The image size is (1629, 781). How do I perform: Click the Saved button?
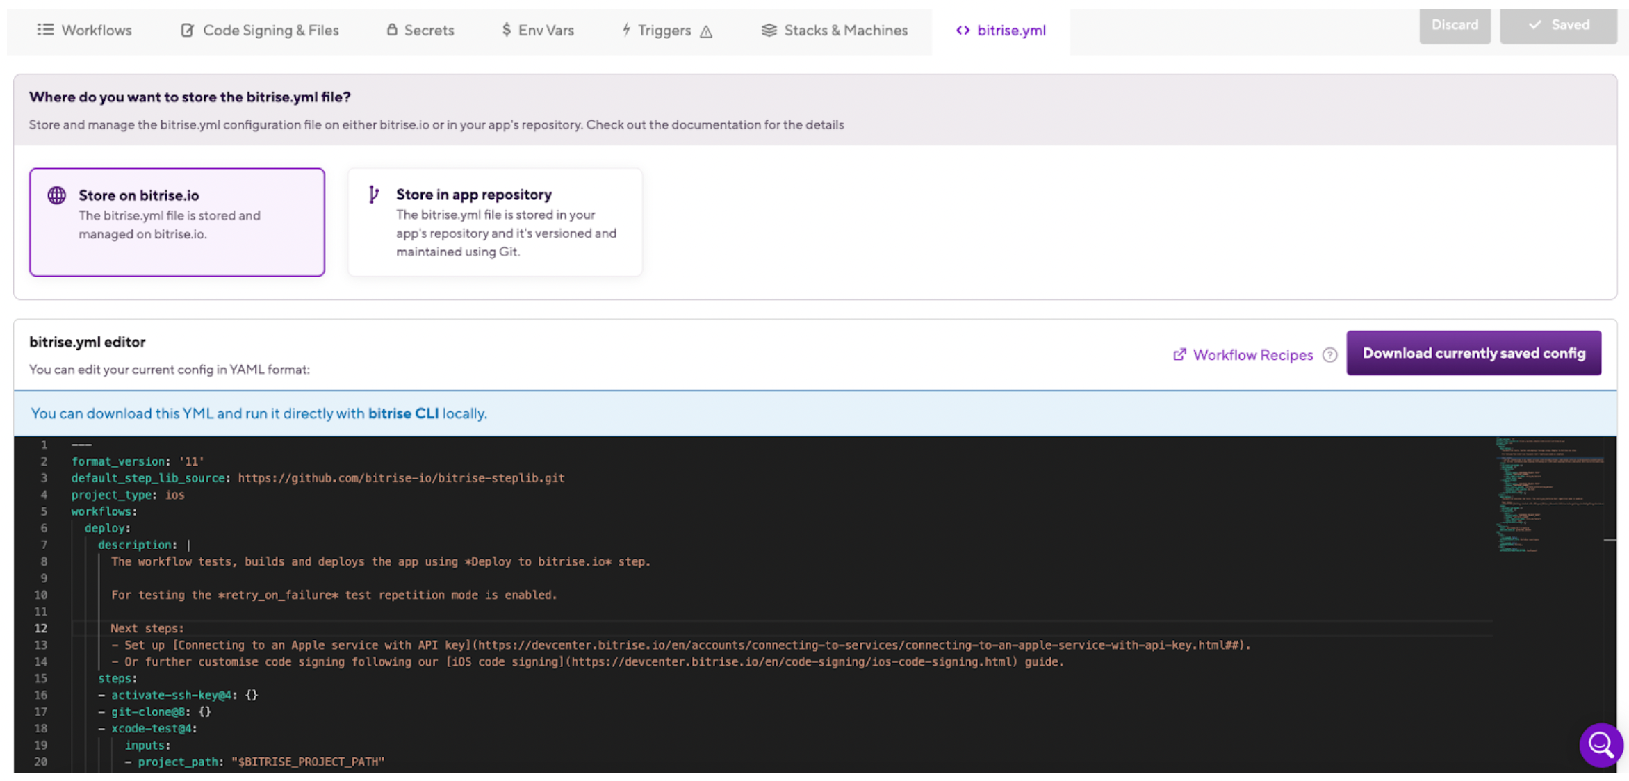pyautogui.click(x=1558, y=26)
